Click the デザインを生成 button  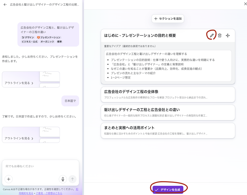(x=168, y=189)
